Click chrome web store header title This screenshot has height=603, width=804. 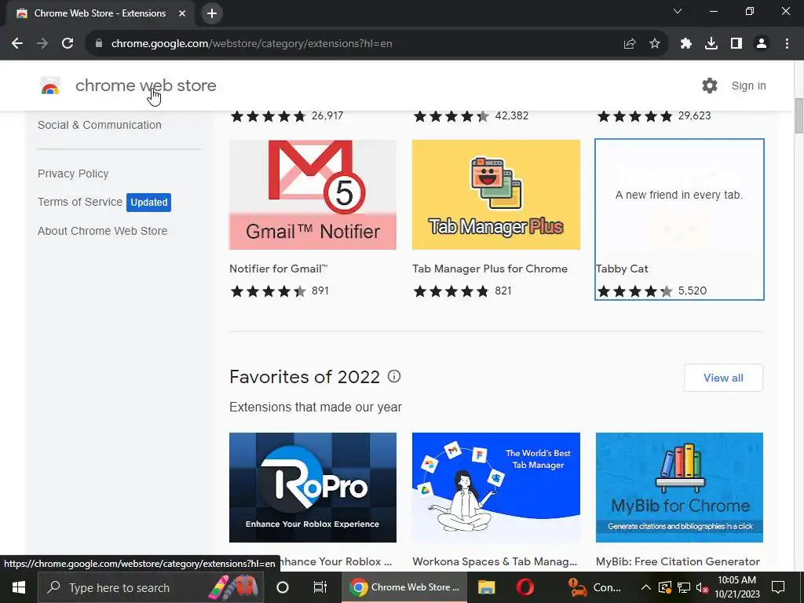145,86
